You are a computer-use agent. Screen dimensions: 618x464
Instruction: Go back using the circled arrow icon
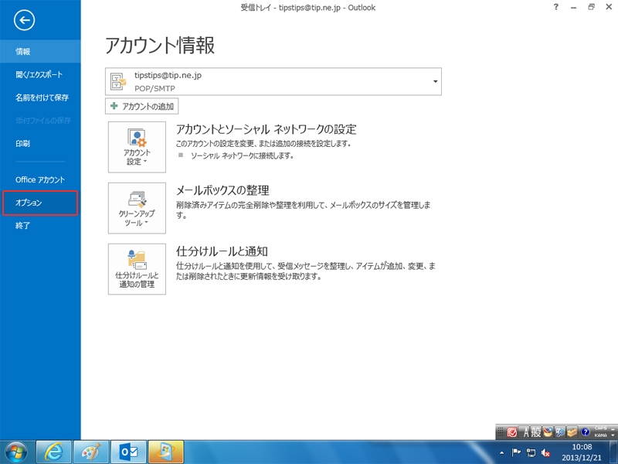[24, 20]
